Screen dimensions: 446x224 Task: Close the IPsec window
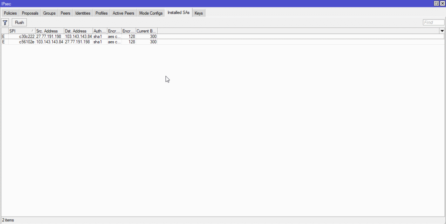pyautogui.click(x=443, y=3)
